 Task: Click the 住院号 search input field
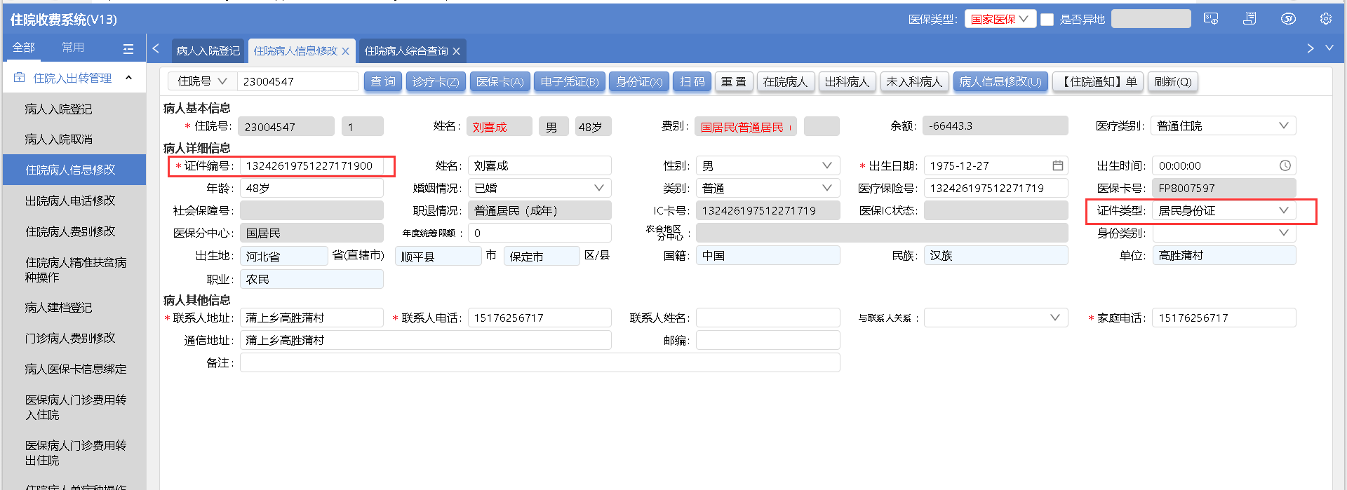[x=298, y=81]
